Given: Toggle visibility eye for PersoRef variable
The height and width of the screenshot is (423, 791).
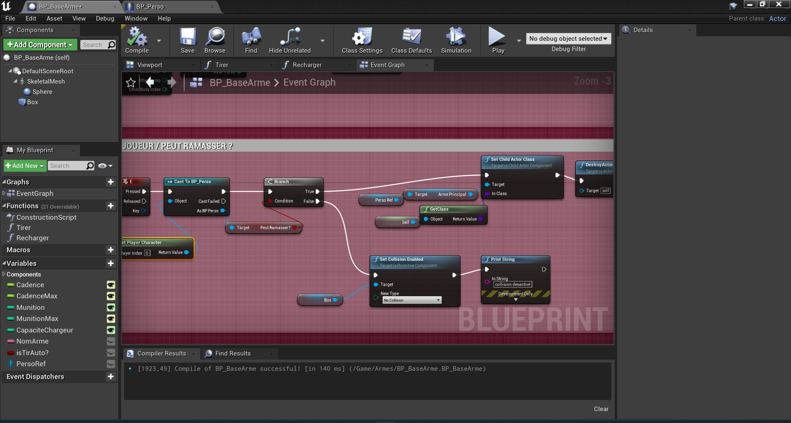Looking at the screenshot, I should coord(111,364).
